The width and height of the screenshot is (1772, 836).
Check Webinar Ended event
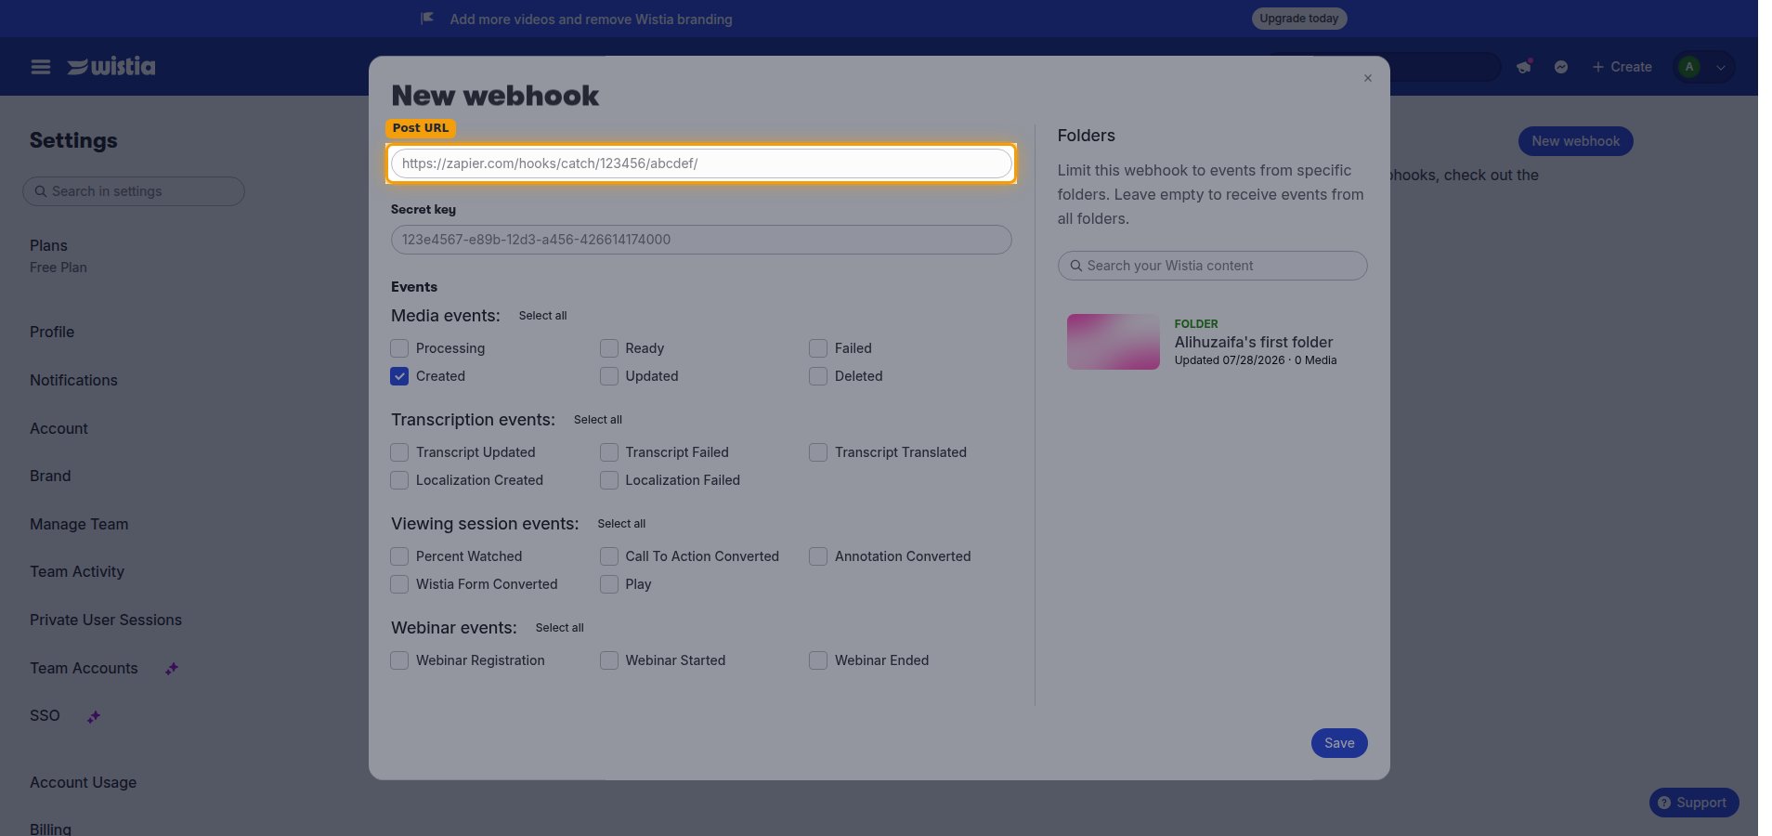818,660
